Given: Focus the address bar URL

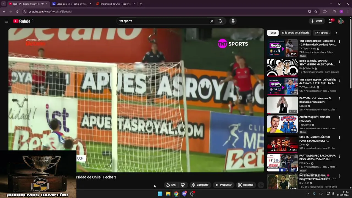Looking at the screenshot, I should 50,12.
